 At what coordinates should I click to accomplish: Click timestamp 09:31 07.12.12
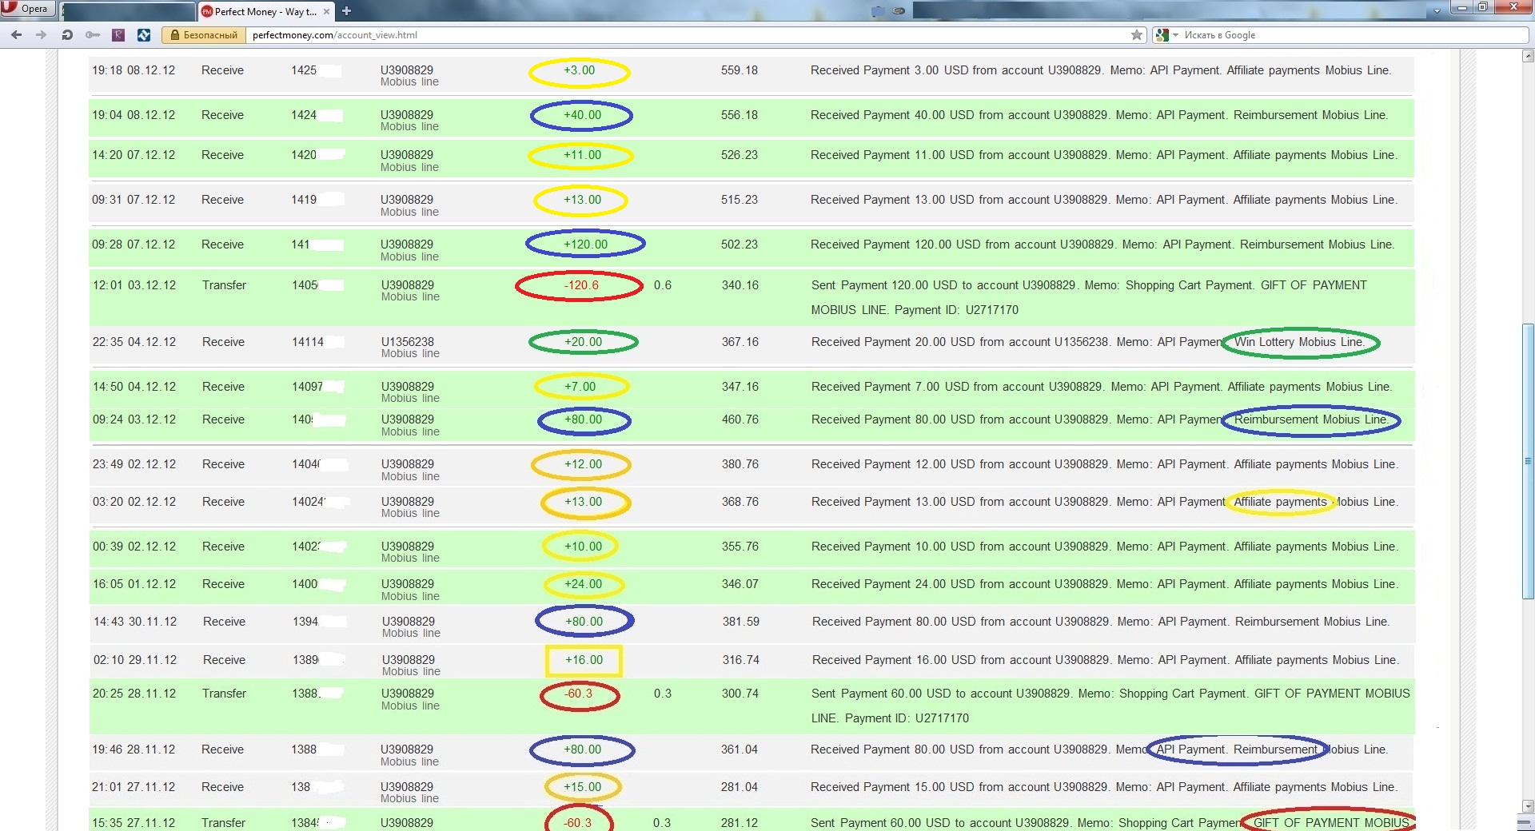coord(134,200)
